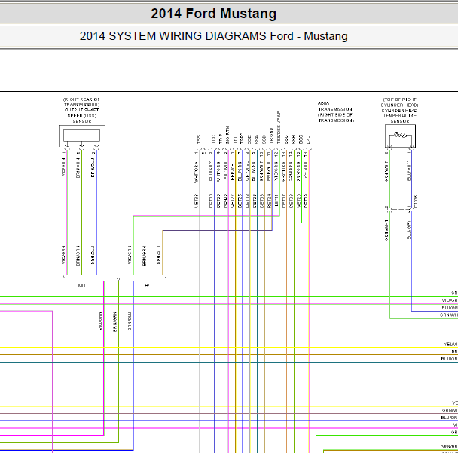
Task: Click the "TCC" pin label inside transmission box
Action: 213,139
